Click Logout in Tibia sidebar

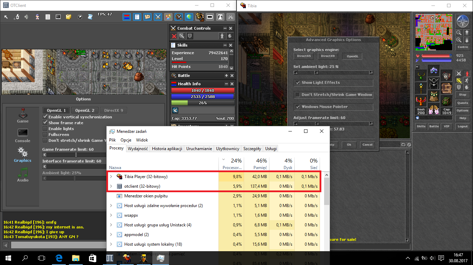(463, 126)
